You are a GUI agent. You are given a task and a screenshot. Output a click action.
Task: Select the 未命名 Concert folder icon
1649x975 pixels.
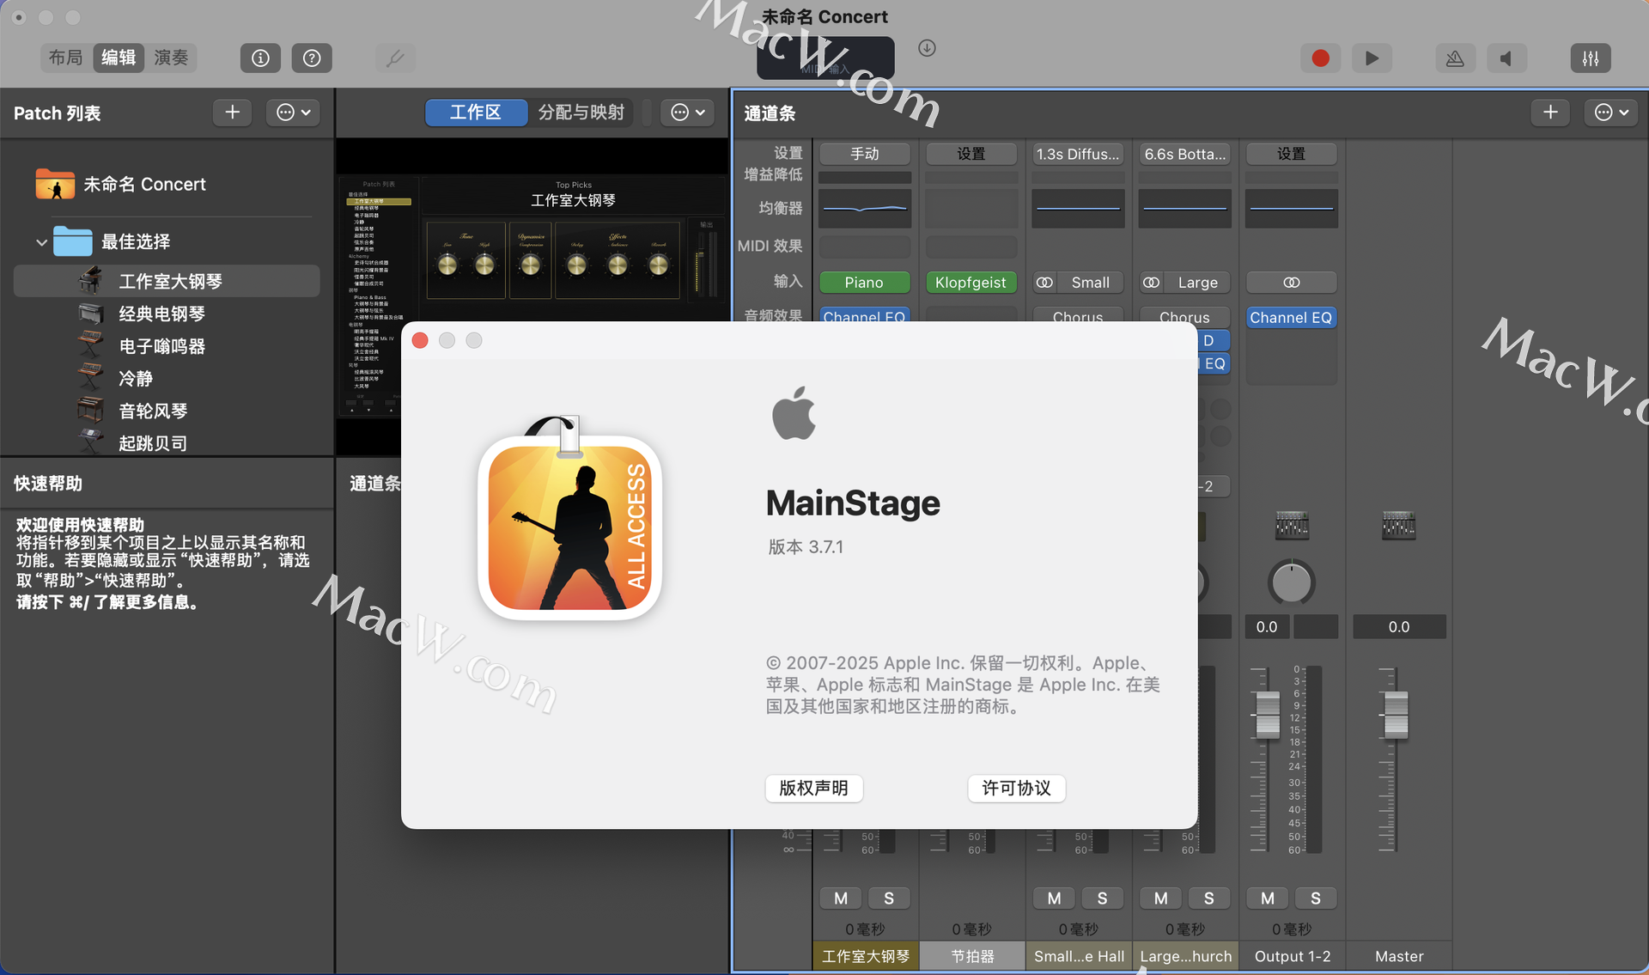[55, 184]
